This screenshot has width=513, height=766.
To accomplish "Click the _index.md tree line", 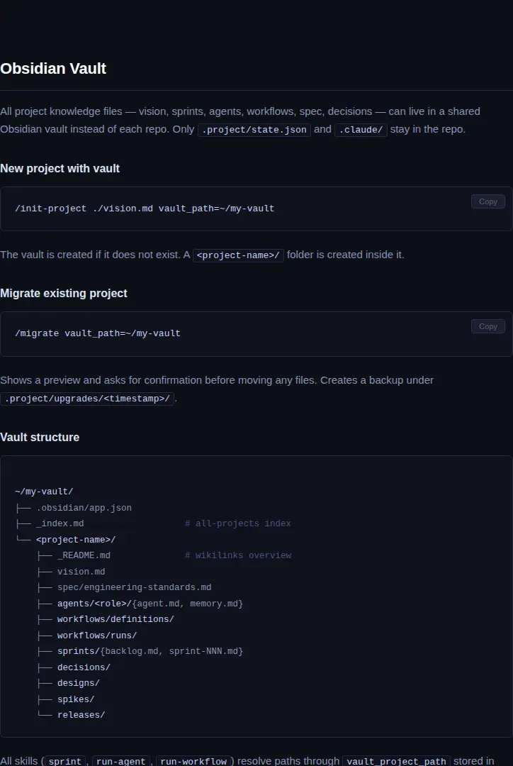I will [x=60, y=523].
